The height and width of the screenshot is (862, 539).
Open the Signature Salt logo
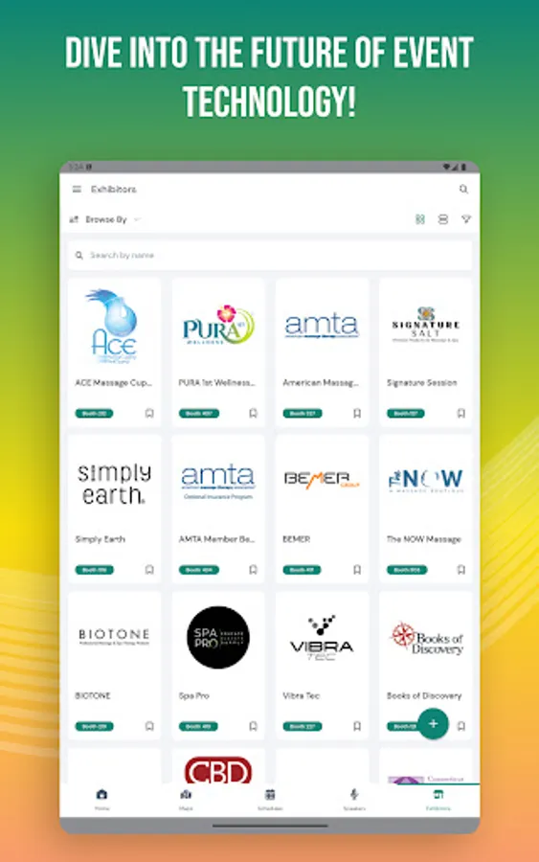[x=426, y=325]
